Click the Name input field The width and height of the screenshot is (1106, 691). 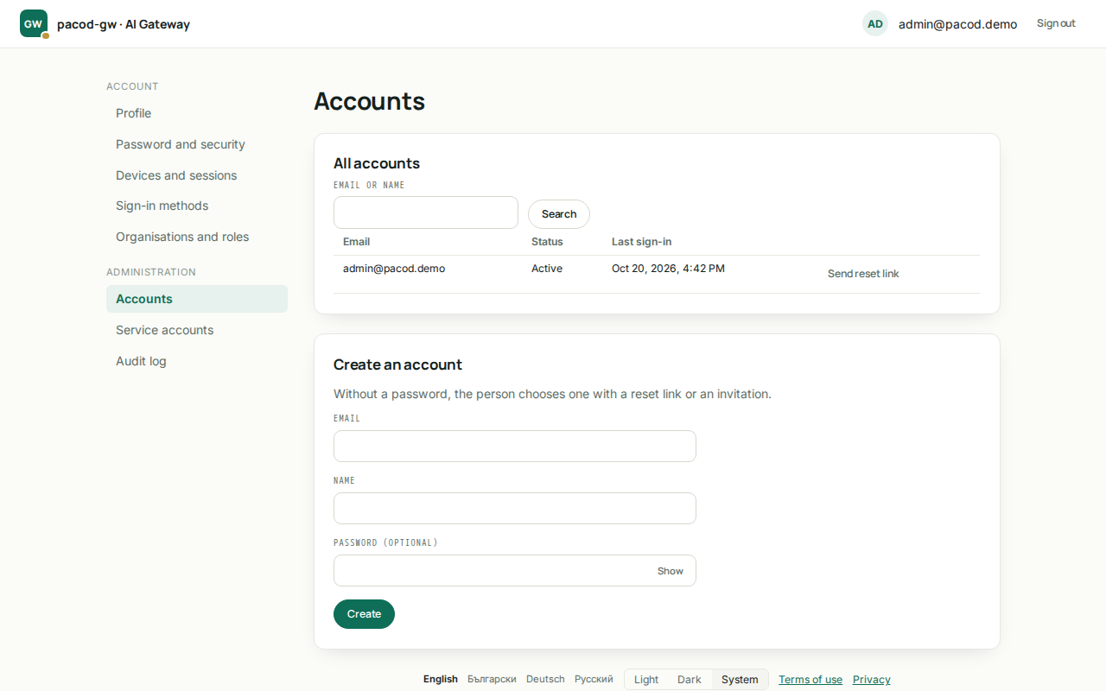click(515, 509)
